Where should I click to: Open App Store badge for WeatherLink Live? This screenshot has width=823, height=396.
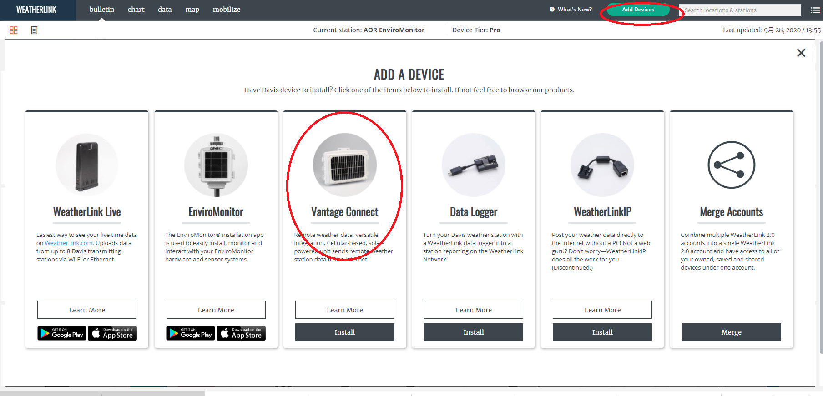pyautogui.click(x=112, y=333)
